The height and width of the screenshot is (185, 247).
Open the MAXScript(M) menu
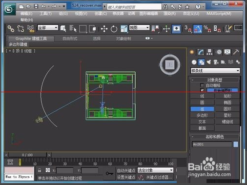(x=219, y=14)
